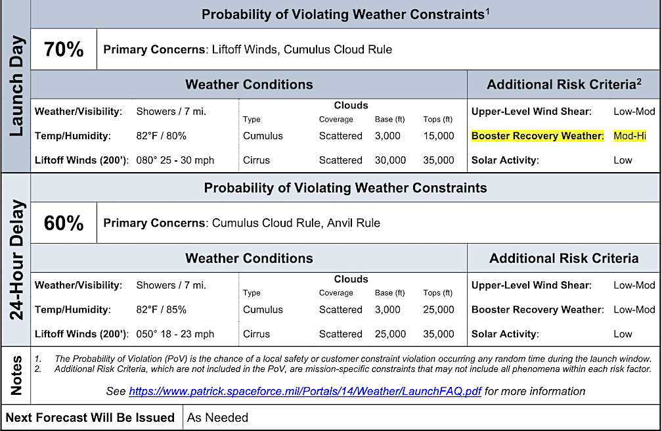
Task: Select the Cirrus base value of 30,000
Action: (x=391, y=160)
